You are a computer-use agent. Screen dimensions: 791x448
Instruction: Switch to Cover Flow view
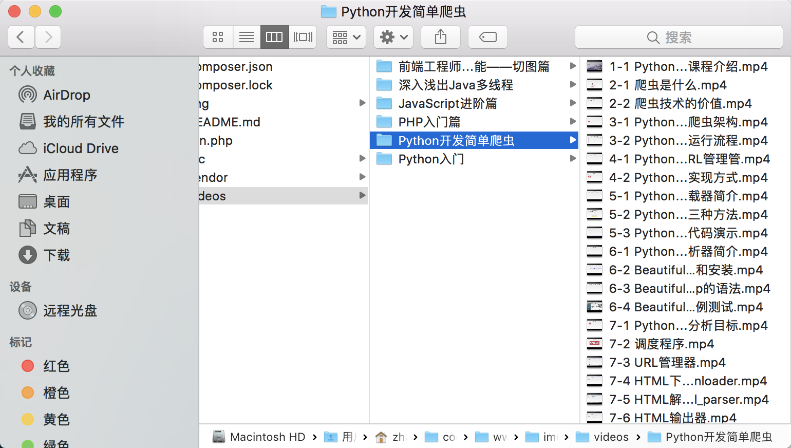pyautogui.click(x=303, y=37)
